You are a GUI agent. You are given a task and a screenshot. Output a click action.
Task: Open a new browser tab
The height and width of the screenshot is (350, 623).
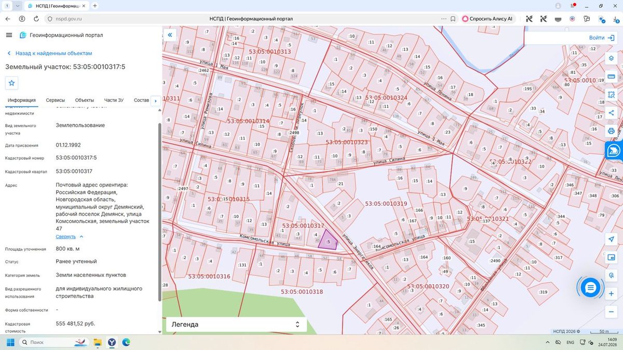(x=94, y=6)
